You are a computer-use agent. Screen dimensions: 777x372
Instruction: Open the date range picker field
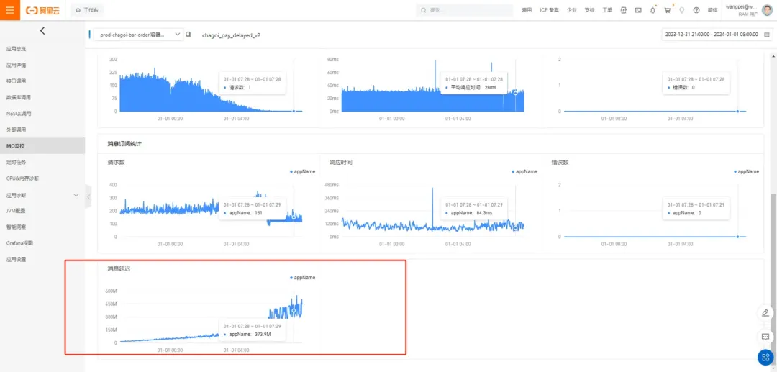(x=717, y=35)
